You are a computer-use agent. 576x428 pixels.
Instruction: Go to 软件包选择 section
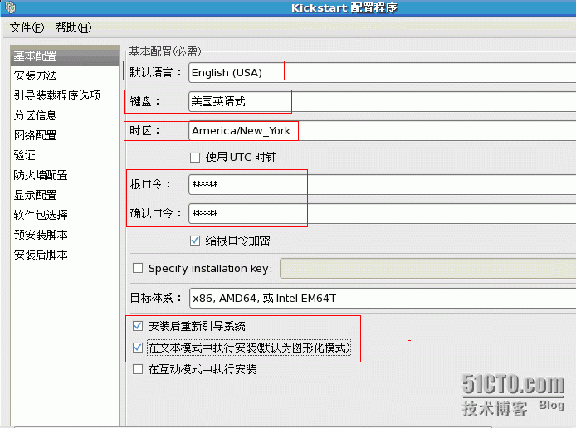[65, 215]
